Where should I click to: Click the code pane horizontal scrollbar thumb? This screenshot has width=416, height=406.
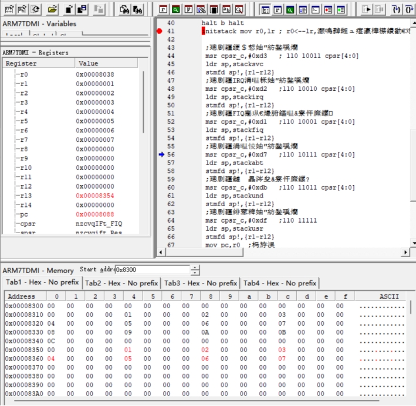click(x=204, y=253)
